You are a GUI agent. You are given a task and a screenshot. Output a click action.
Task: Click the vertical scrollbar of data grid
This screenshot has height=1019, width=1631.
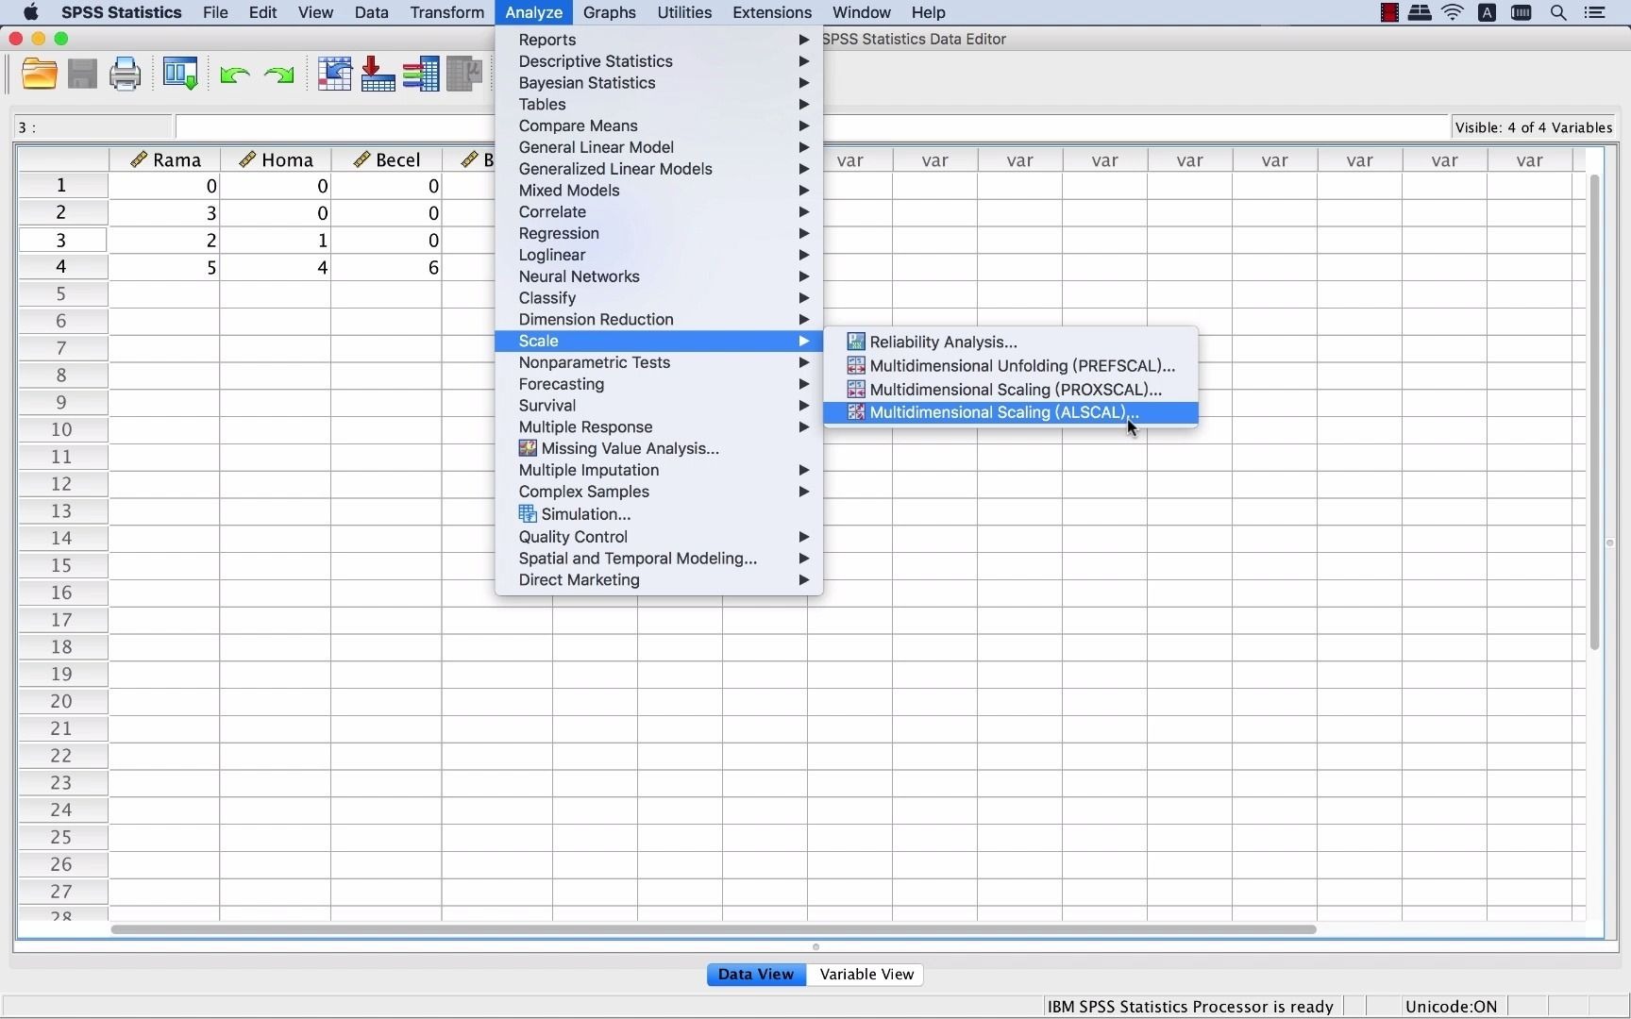point(1594,412)
